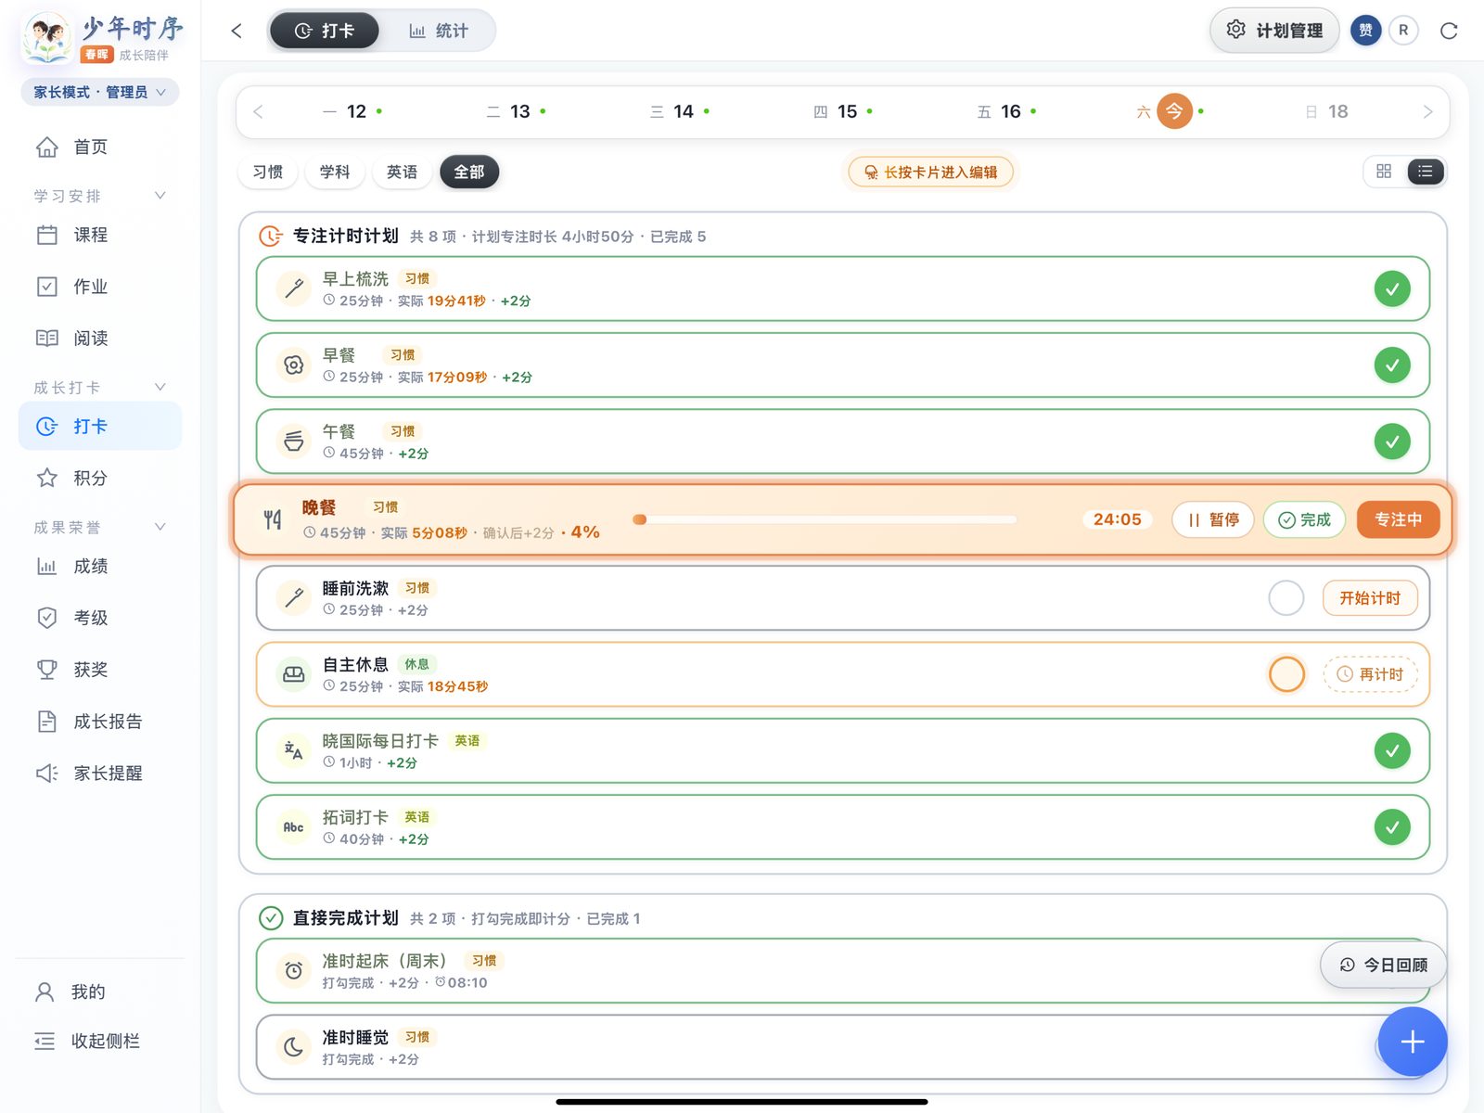
Task: Uncheck the 早上梳洗 completed checkmark
Action: [1392, 289]
